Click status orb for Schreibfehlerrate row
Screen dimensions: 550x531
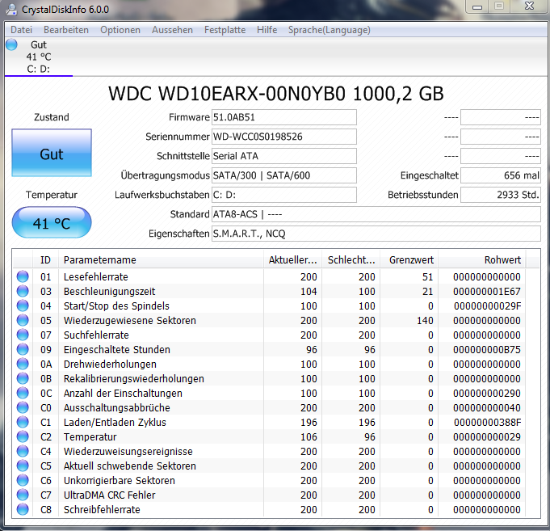tap(23, 510)
